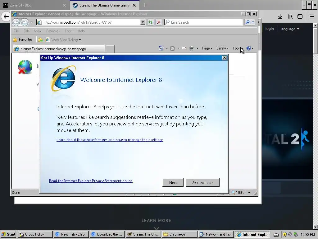Switch to Network and Internet taskbar item
318x239 pixels.
pyautogui.click(x=216, y=234)
